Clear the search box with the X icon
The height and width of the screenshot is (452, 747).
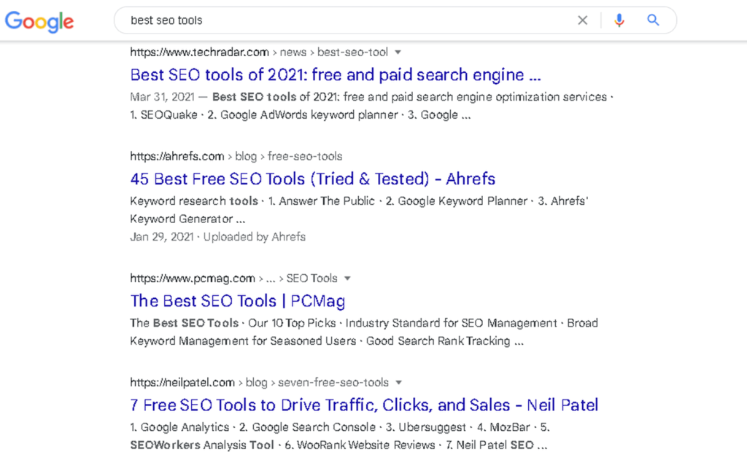582,20
